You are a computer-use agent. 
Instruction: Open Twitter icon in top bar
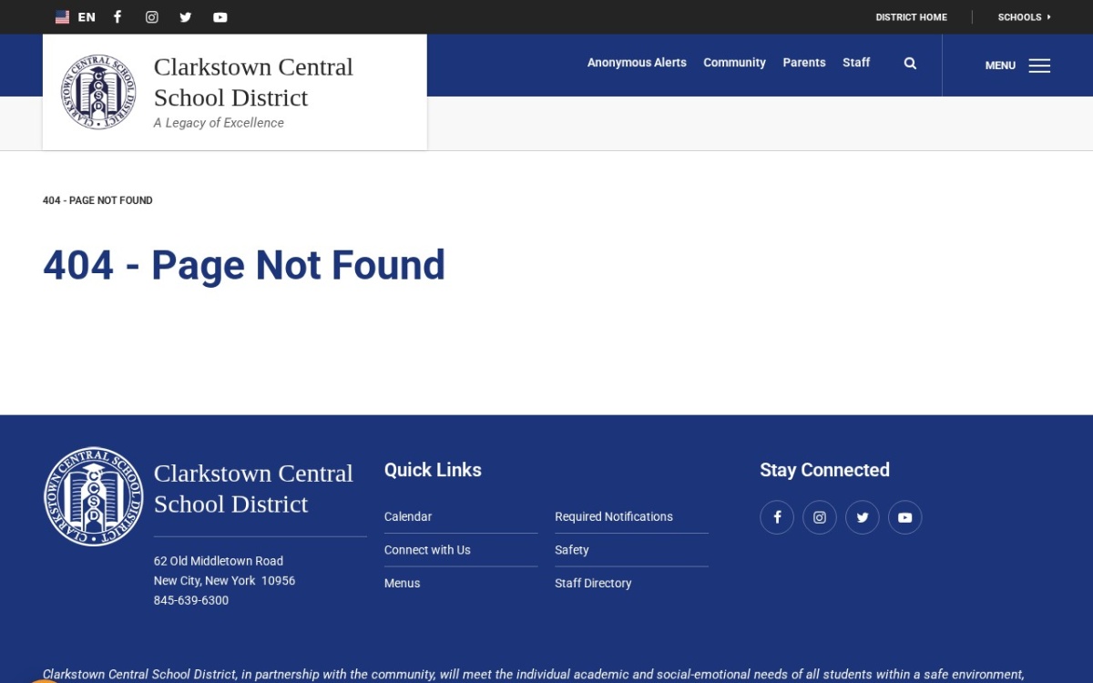click(x=186, y=17)
